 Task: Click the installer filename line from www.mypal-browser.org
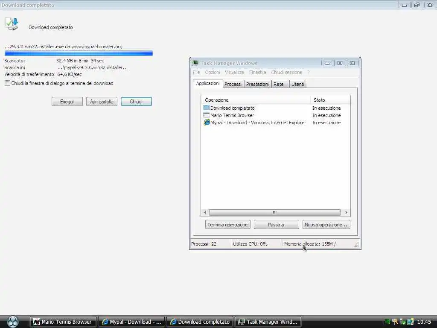click(63, 47)
